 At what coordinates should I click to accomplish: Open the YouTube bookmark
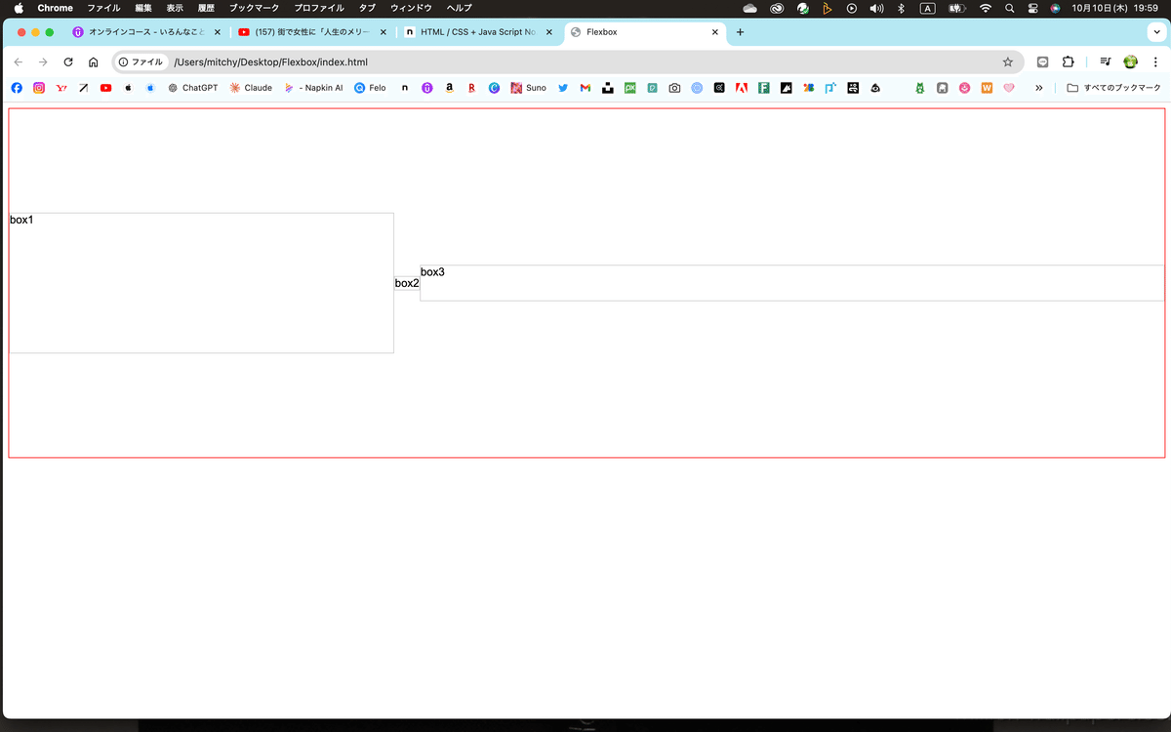pyautogui.click(x=105, y=87)
